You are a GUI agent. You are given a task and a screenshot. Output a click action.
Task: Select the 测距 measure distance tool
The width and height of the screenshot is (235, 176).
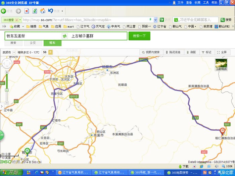(191, 52)
